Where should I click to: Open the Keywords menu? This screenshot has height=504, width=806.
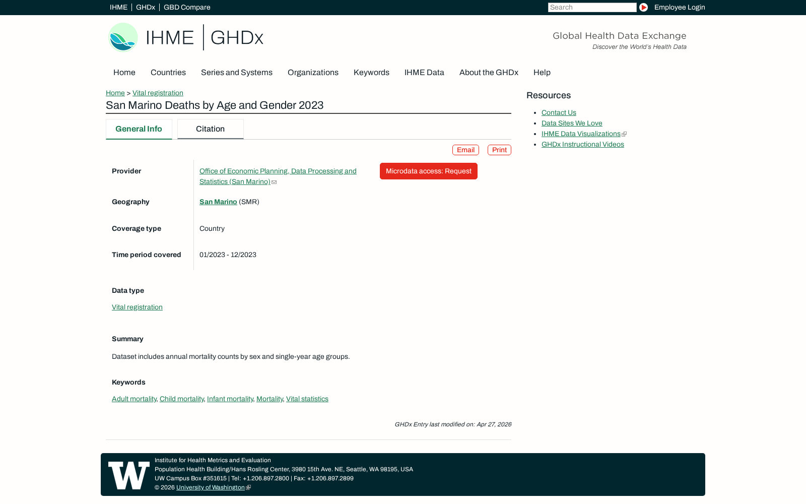click(x=371, y=73)
